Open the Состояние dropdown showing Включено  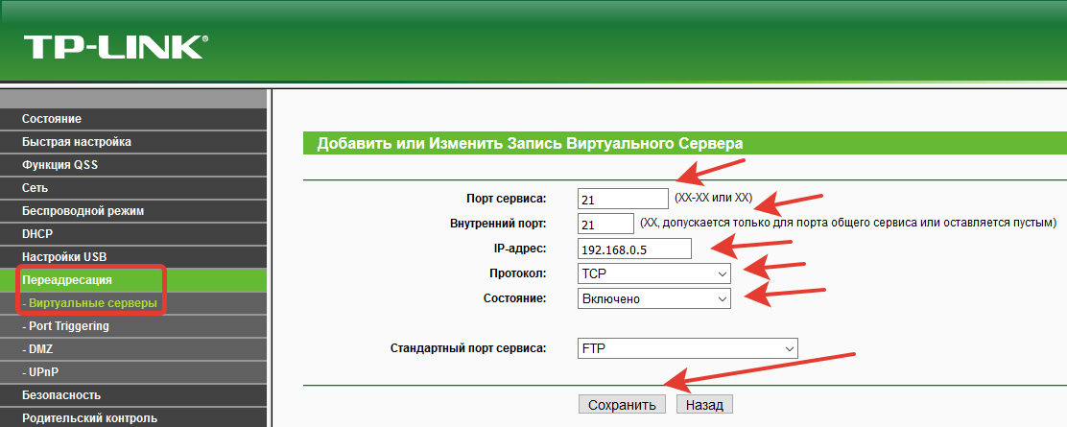tap(653, 298)
